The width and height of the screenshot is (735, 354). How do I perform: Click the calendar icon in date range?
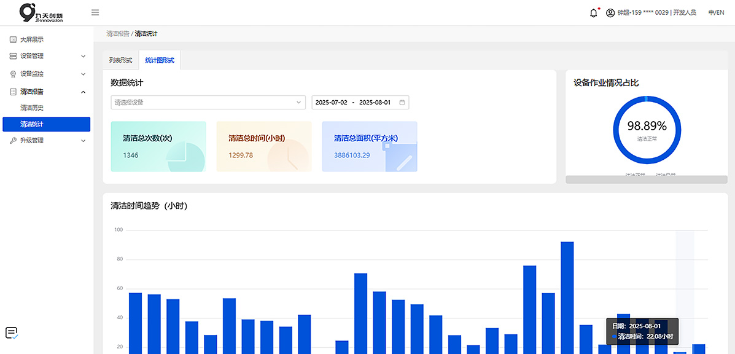coord(402,103)
